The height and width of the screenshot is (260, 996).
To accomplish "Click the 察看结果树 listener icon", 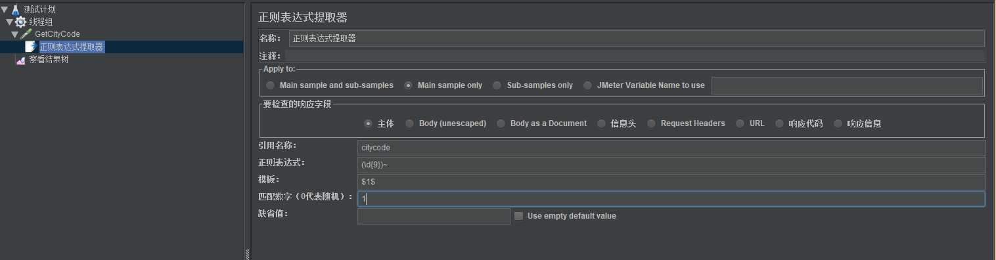I will point(21,60).
